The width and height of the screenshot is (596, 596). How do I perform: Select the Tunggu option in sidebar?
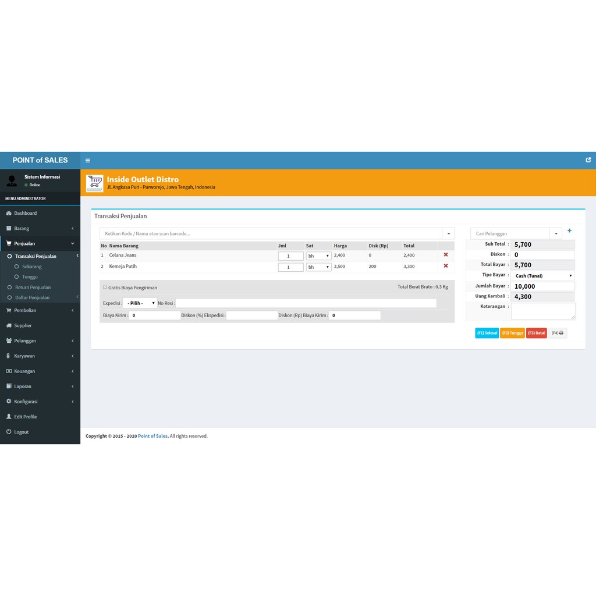pyautogui.click(x=30, y=277)
